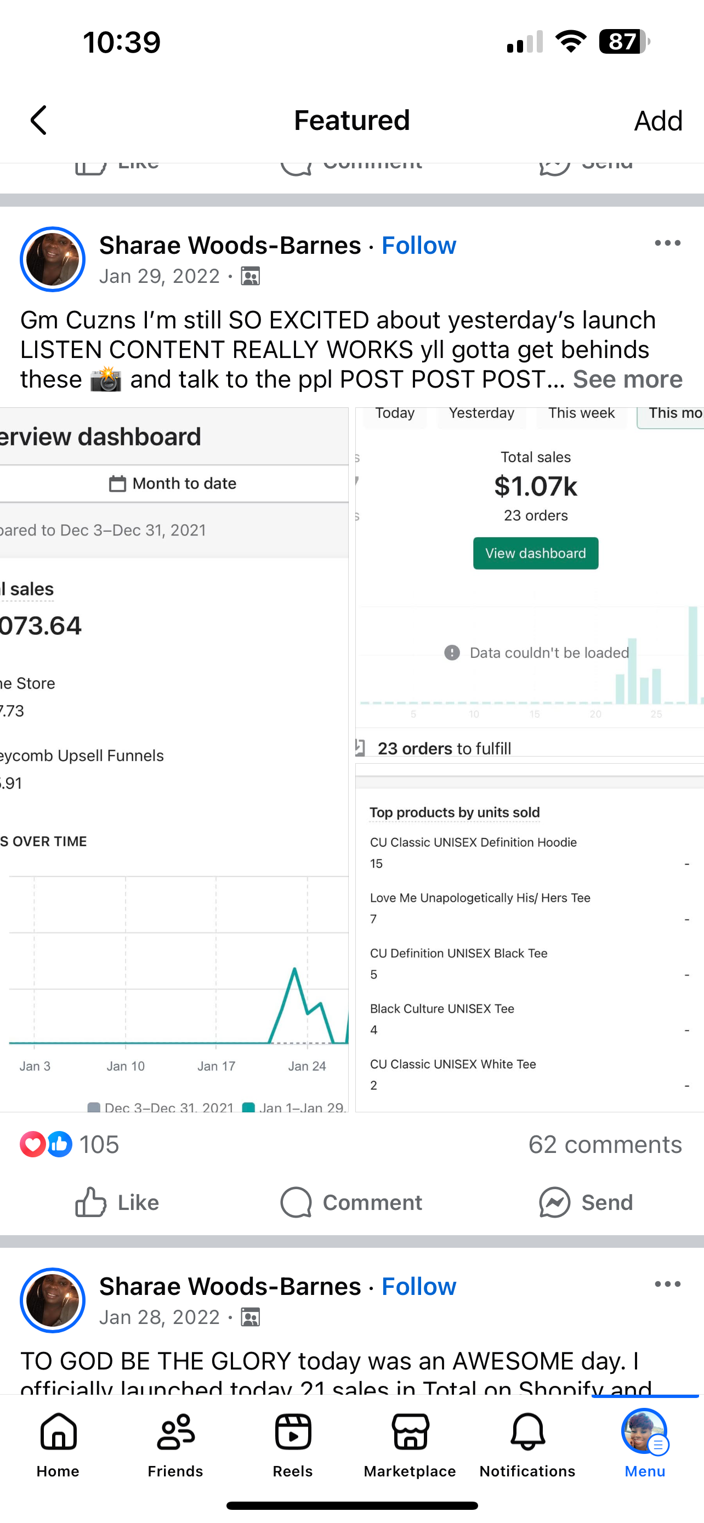Open three-dot menu on Jan 28 post
This screenshot has height=1523, width=704.
coord(667,1284)
